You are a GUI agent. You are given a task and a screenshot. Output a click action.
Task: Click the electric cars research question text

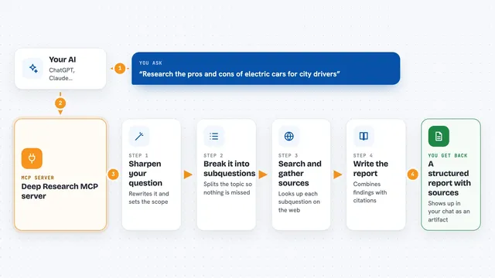[x=240, y=74]
